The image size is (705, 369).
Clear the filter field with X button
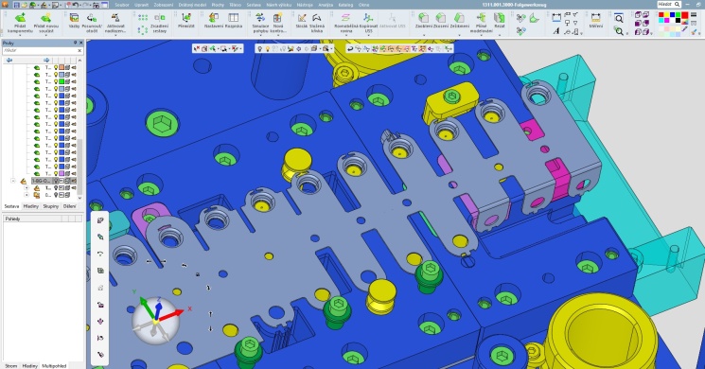pos(79,51)
